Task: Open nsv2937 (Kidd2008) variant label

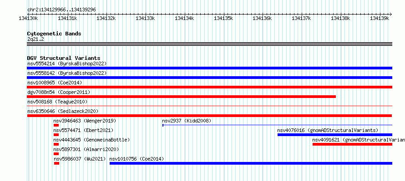Action: pyautogui.click(x=187, y=121)
